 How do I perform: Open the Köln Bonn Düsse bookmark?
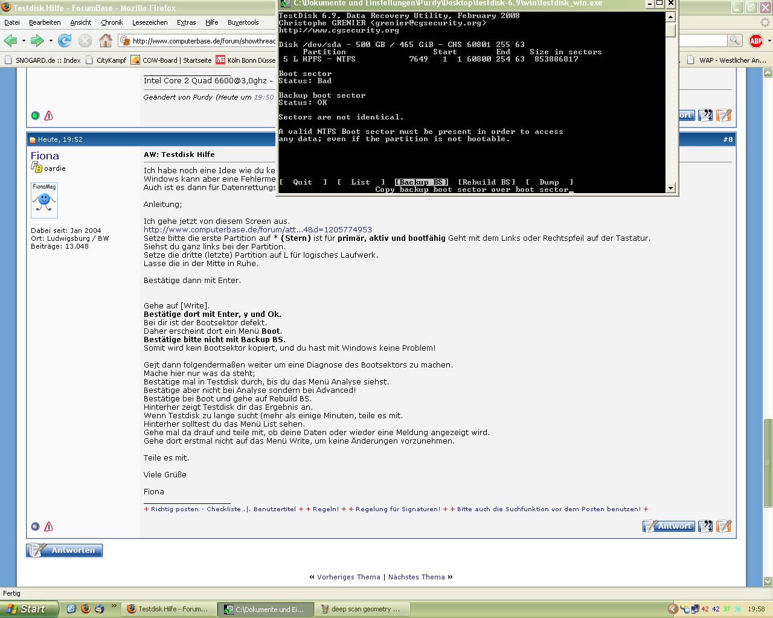coord(246,60)
